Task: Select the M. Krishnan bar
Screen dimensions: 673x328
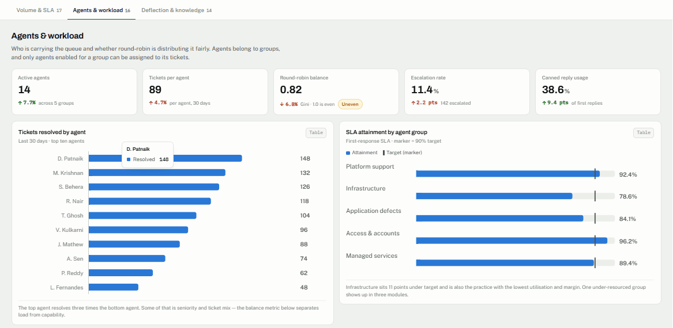Action: tap(157, 173)
